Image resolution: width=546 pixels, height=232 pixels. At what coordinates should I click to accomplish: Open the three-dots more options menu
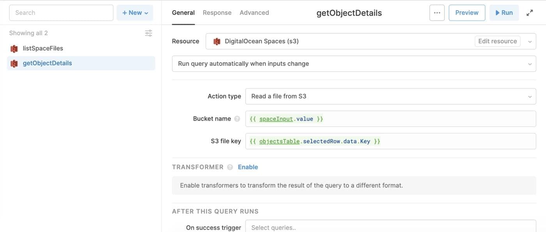[x=437, y=13]
